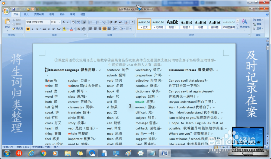
Task: Apply a bulleted list
Action: tap(91, 22)
